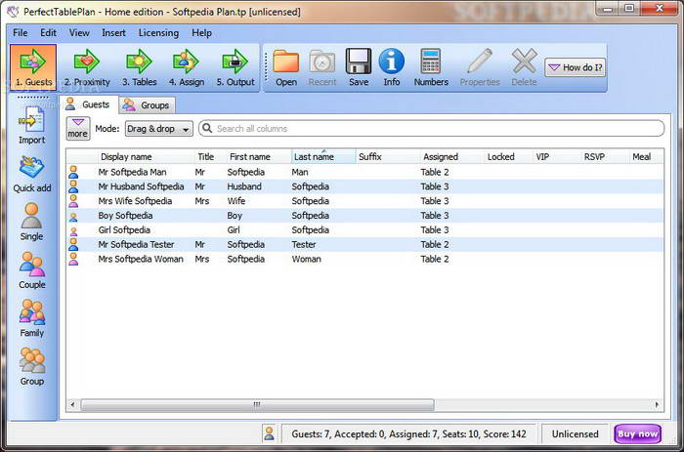Click the magnifier icon in search box
This screenshot has height=452, width=684.
pos(207,128)
